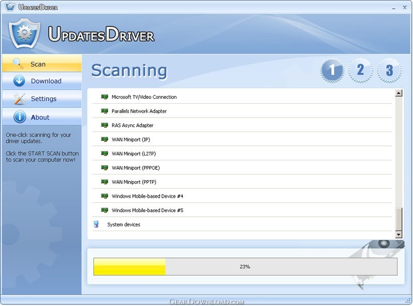
Task: Click the magnifying glass Scan icon
Action: pyautogui.click(x=18, y=63)
